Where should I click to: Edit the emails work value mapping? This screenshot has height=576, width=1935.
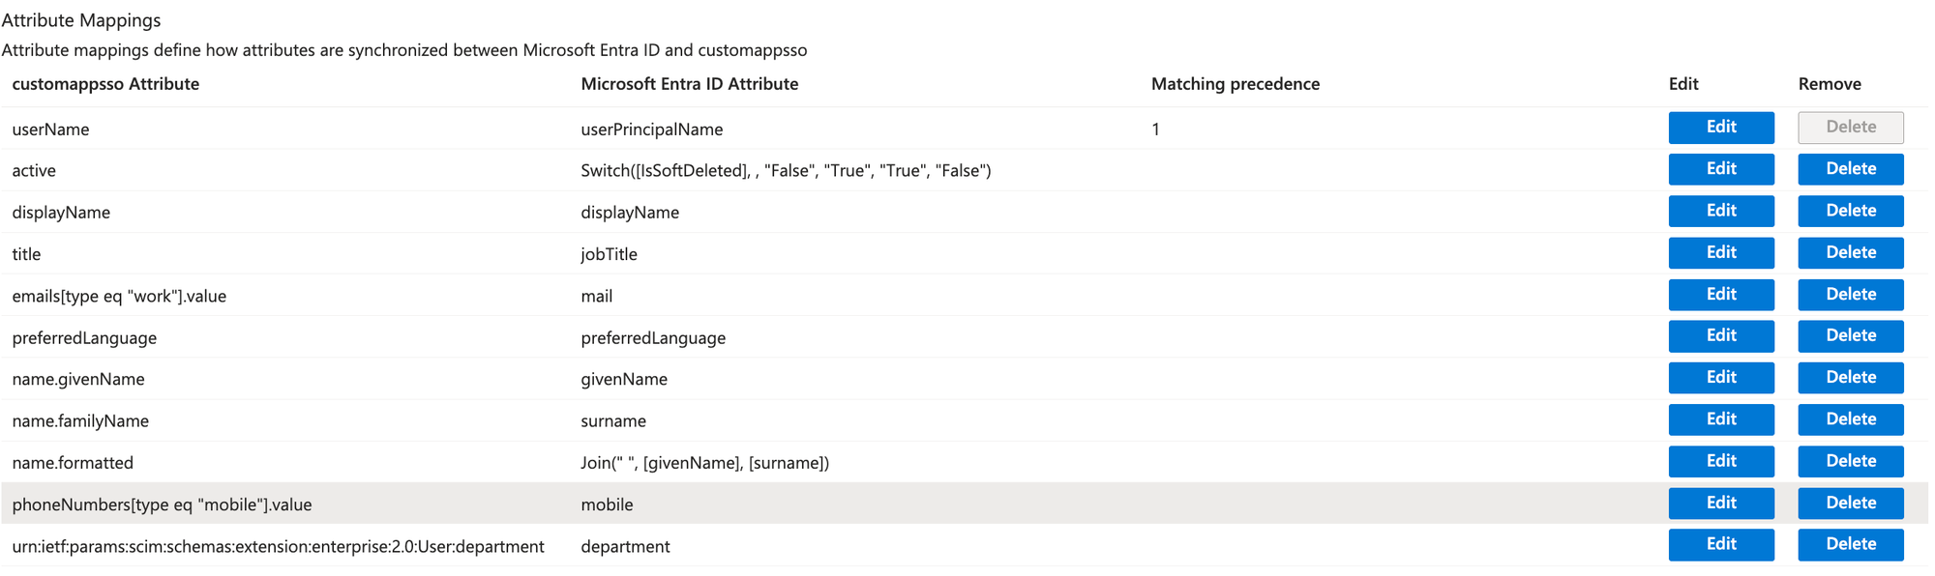pos(1720,295)
